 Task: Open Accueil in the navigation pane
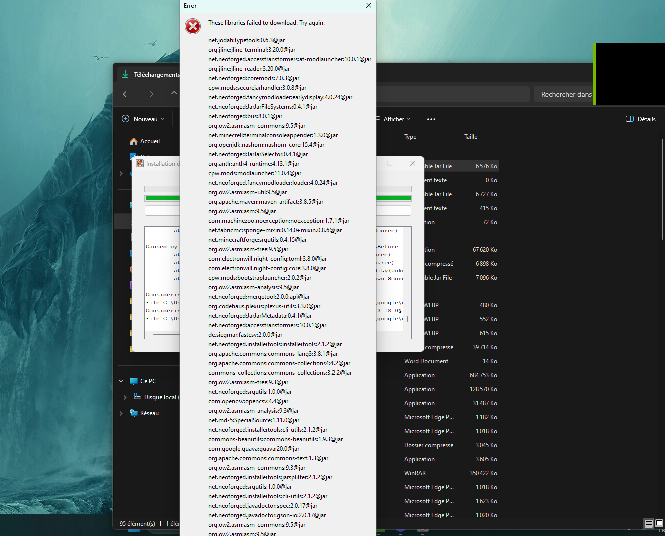pyautogui.click(x=145, y=141)
